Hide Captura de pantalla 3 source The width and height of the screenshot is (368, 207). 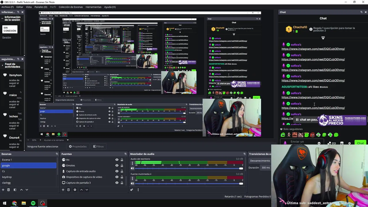pos(117,183)
